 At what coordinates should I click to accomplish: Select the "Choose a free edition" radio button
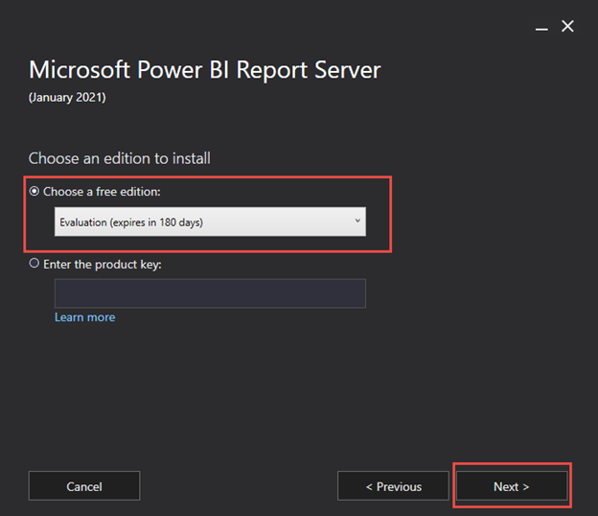click(x=35, y=192)
